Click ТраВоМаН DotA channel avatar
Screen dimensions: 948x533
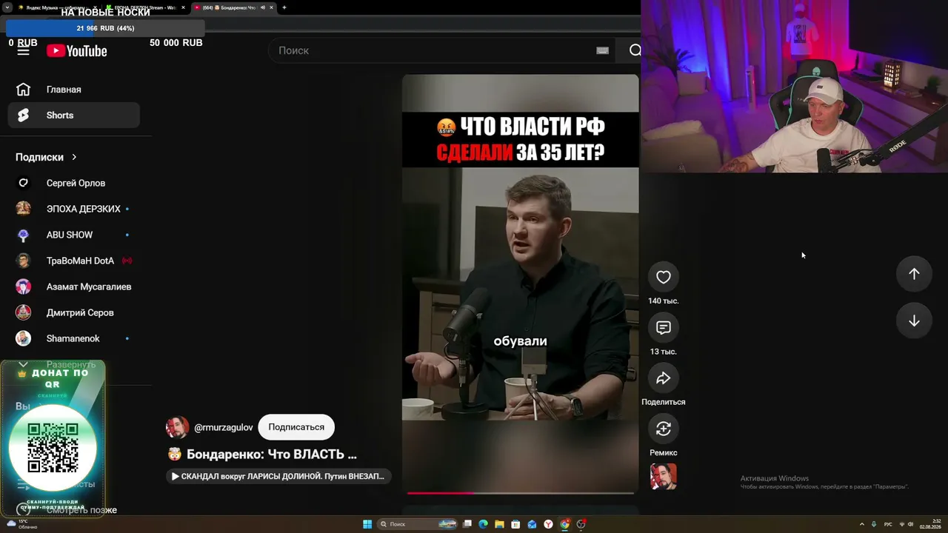tap(24, 261)
